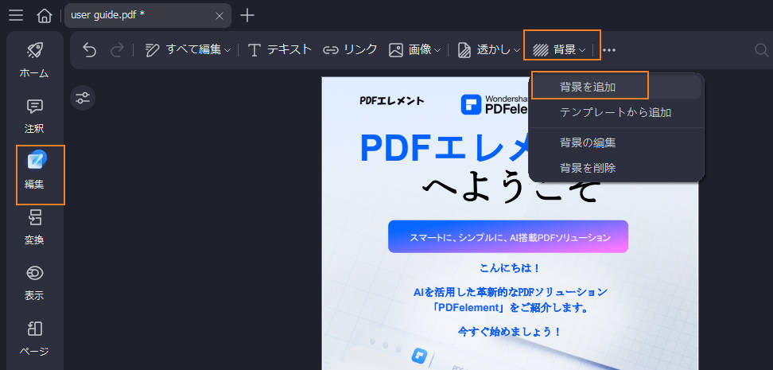Click the こんにちは！ text in document

(x=511, y=268)
